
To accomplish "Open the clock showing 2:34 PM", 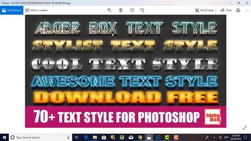I will pyautogui.click(x=236, y=137).
